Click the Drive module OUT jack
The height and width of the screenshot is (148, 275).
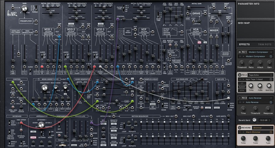pos(205,13)
